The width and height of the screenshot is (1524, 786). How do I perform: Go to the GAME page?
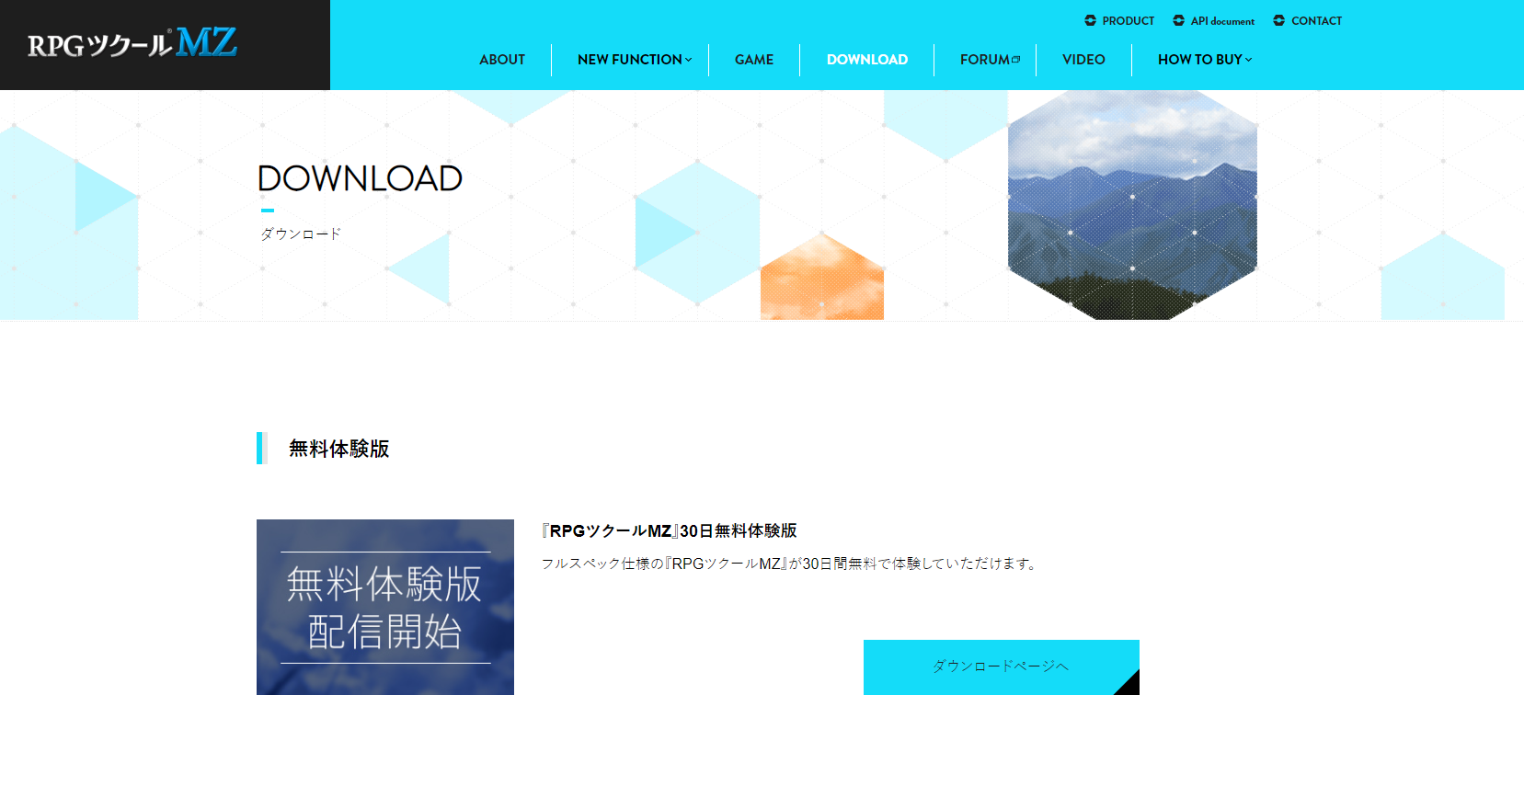754,60
